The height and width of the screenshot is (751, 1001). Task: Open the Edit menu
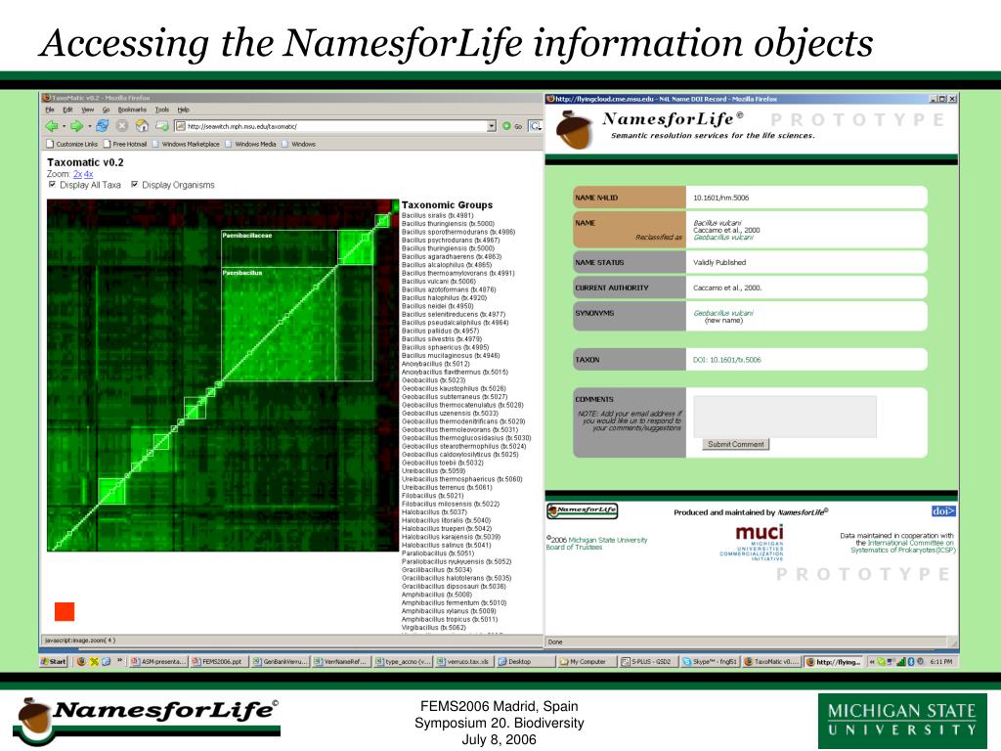(x=67, y=110)
